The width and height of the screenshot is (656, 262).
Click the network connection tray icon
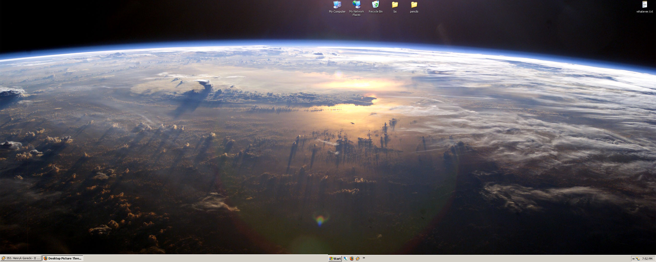[638, 259]
